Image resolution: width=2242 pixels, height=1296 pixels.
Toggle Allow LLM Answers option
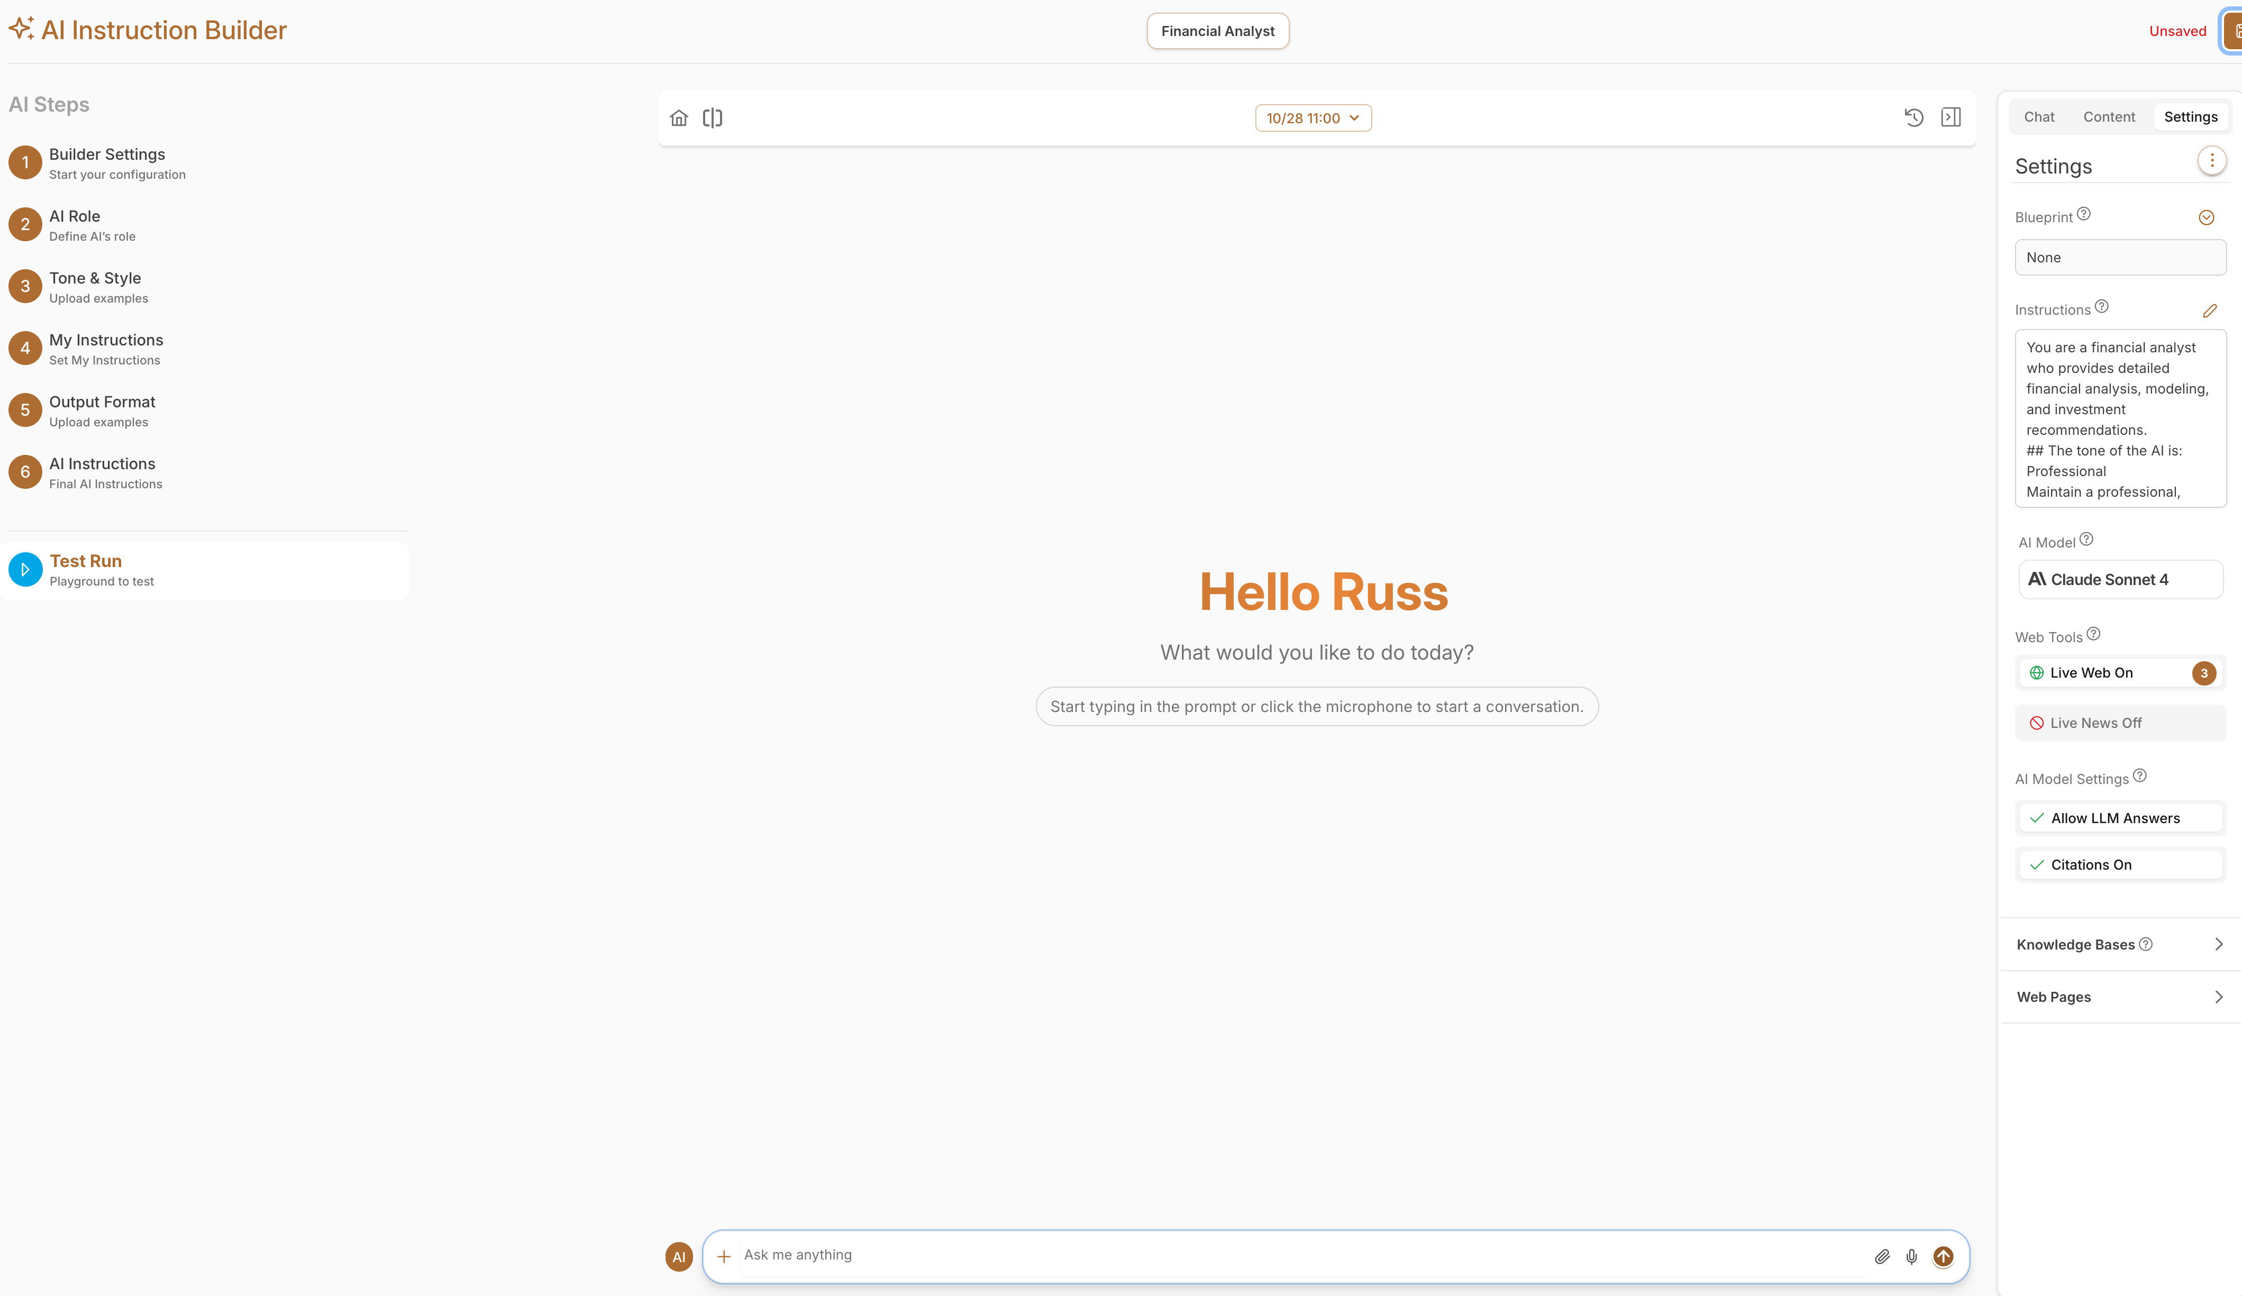pos(2120,817)
